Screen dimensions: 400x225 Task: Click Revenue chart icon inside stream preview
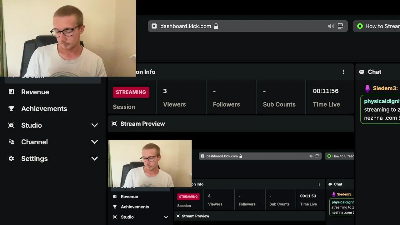point(115,197)
